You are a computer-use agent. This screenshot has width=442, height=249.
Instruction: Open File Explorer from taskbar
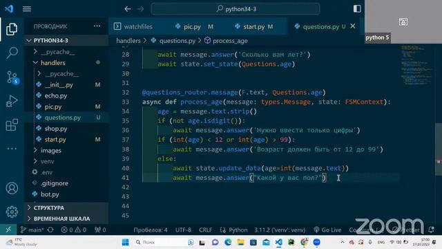(240, 242)
